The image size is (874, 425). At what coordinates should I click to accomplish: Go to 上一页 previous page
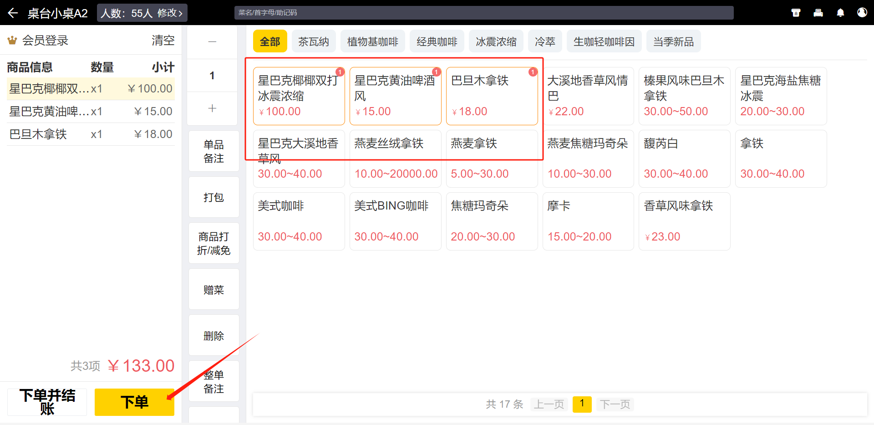[549, 404]
